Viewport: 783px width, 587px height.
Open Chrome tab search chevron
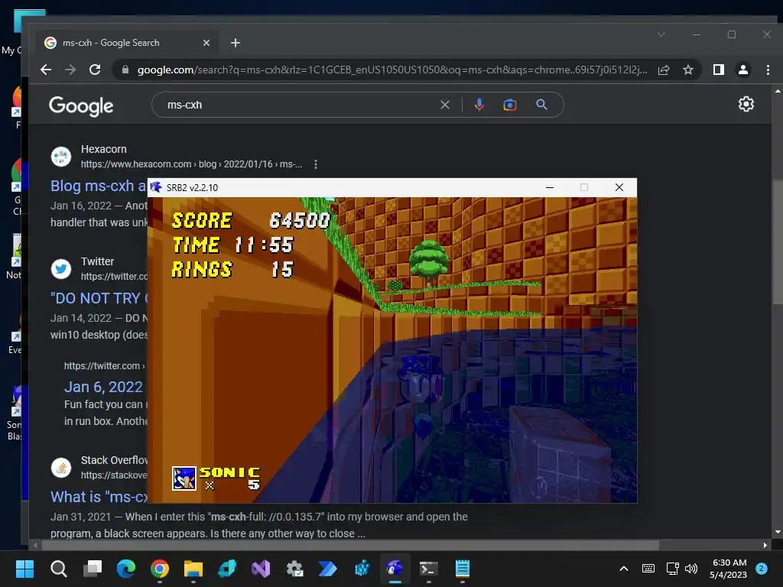[661, 34]
